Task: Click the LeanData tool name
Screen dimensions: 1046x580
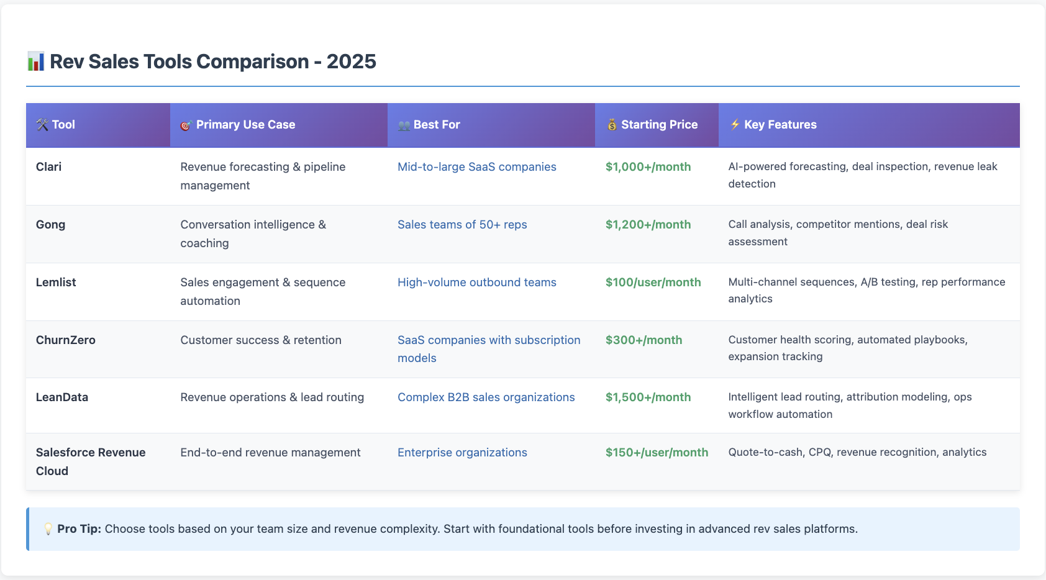Action: 62,397
